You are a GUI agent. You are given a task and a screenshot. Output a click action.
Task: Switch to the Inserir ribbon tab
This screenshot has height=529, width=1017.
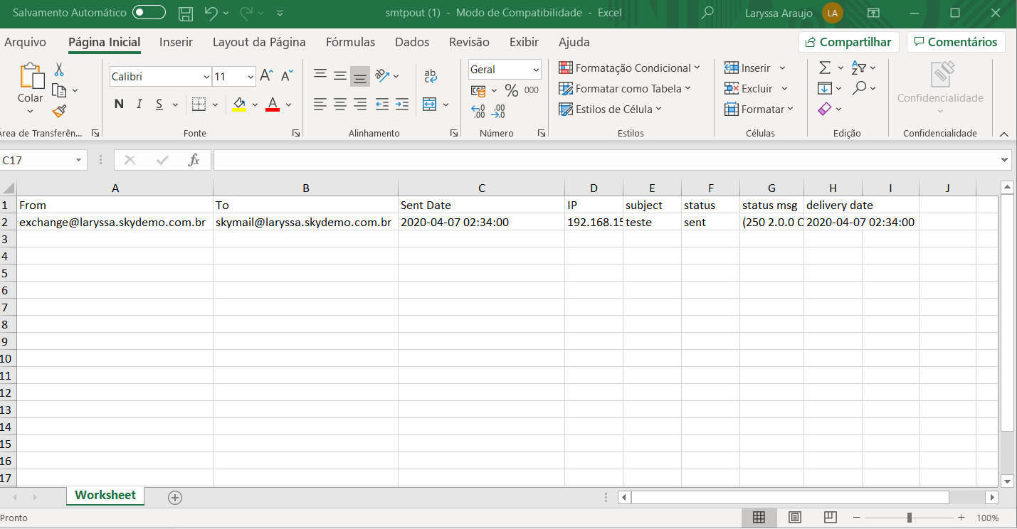tap(176, 42)
